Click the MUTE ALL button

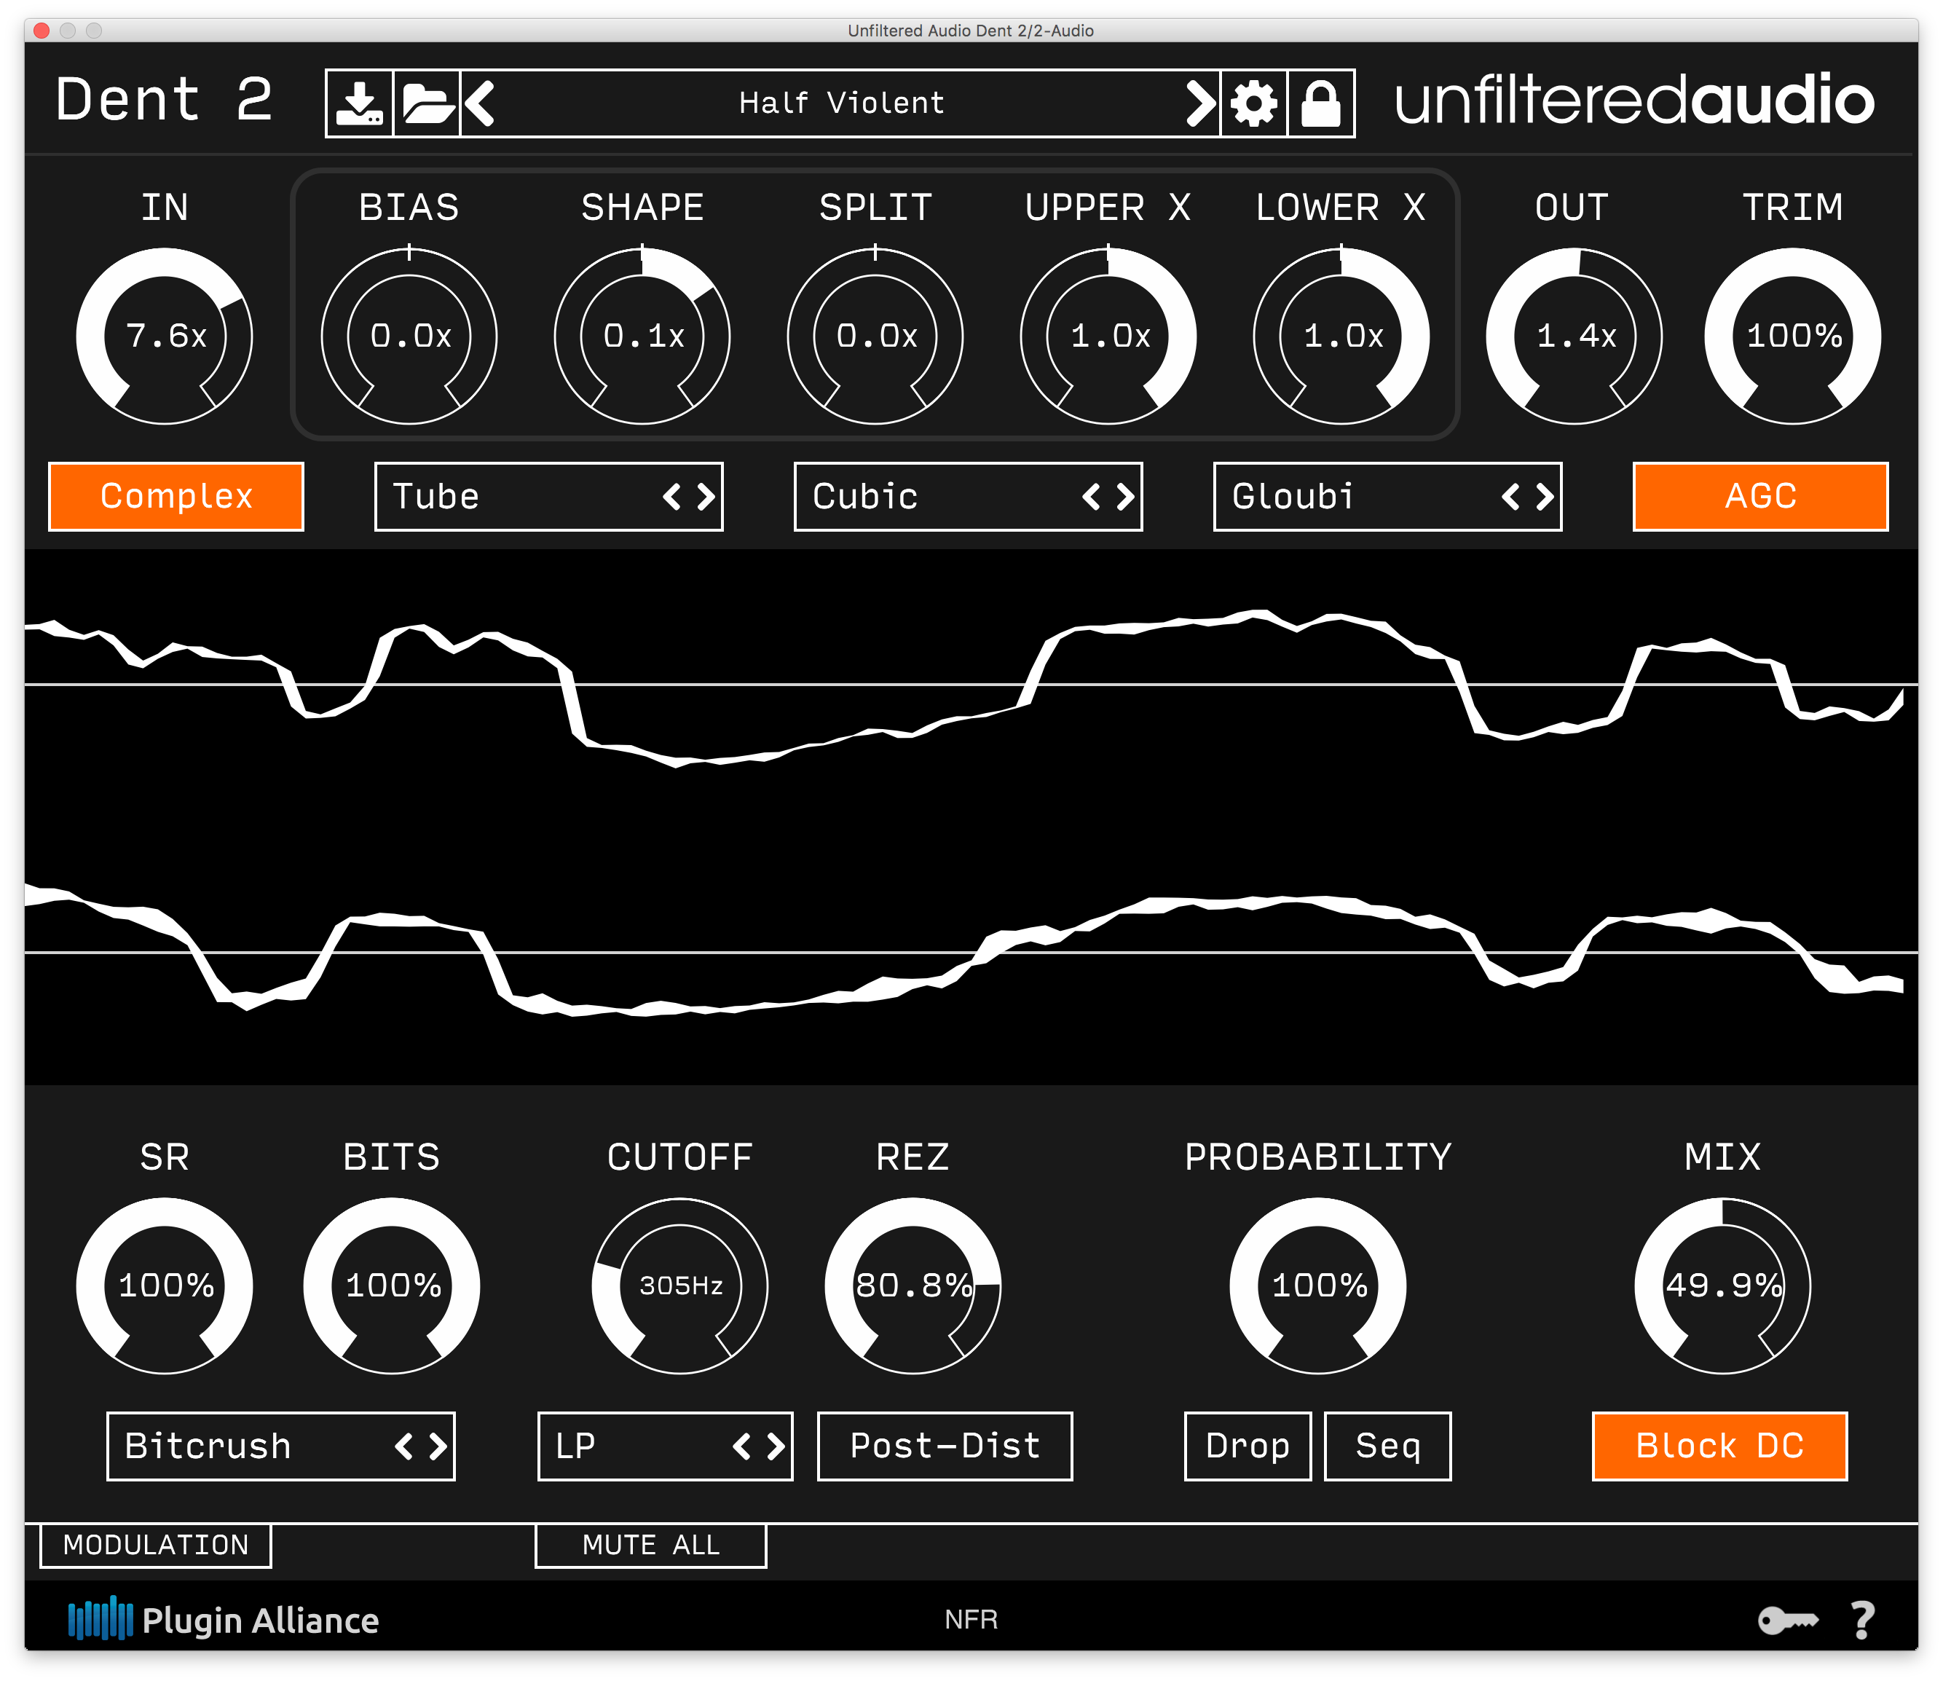click(651, 1545)
